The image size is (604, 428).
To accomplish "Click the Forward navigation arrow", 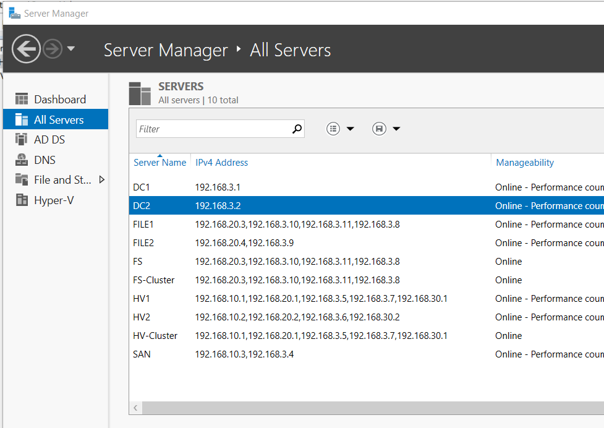I will click(x=53, y=49).
